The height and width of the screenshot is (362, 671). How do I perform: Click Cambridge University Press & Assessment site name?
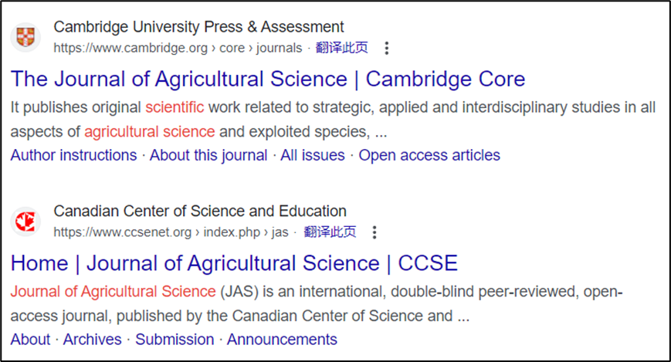[198, 27]
